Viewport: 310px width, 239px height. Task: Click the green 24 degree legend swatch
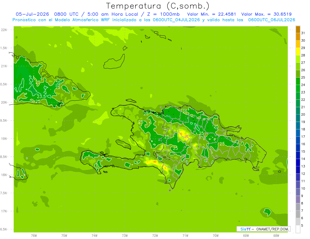pyautogui.click(x=298, y=81)
